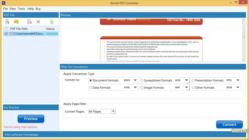Open the HTML data format dropdown

pos(135,87)
